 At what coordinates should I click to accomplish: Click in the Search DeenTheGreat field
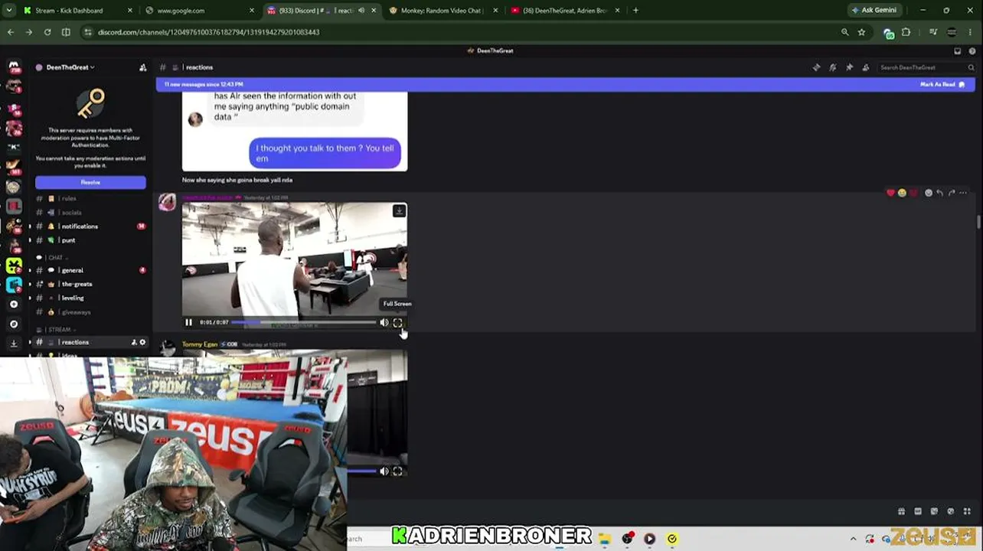click(x=926, y=67)
